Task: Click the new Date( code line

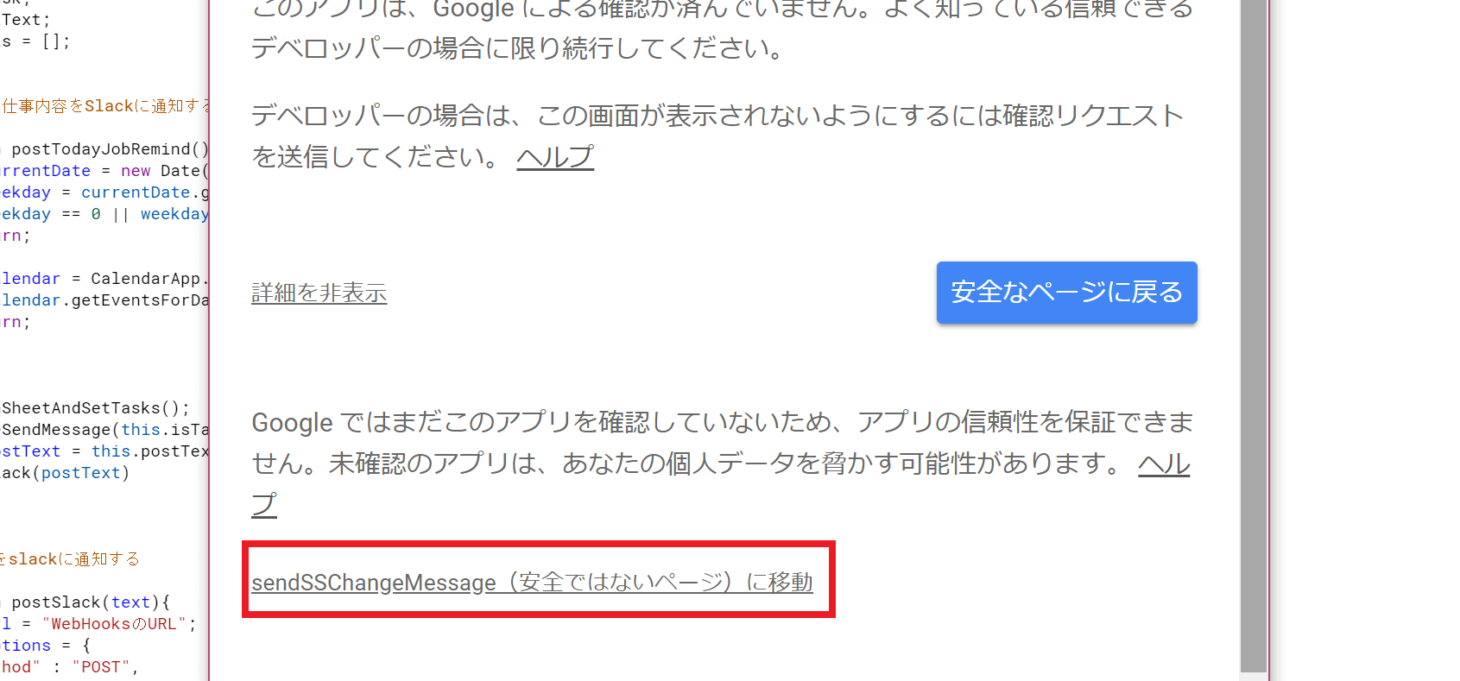Action: (104, 171)
